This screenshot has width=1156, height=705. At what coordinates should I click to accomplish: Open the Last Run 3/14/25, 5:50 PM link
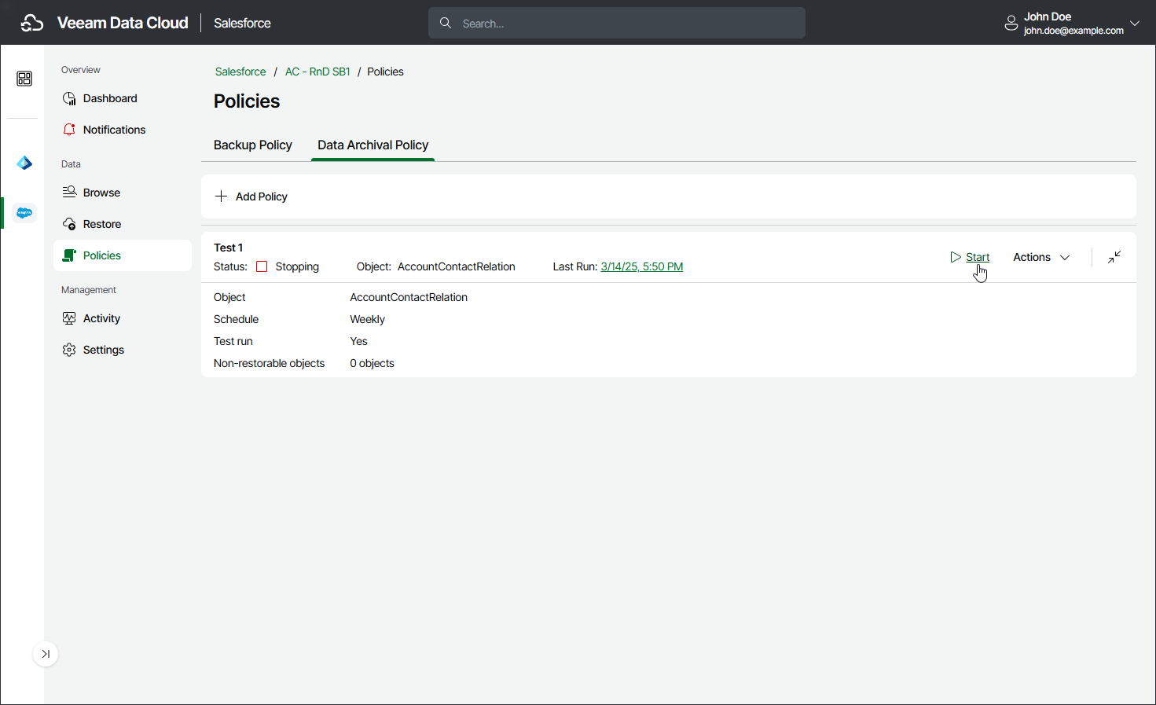[x=642, y=266]
